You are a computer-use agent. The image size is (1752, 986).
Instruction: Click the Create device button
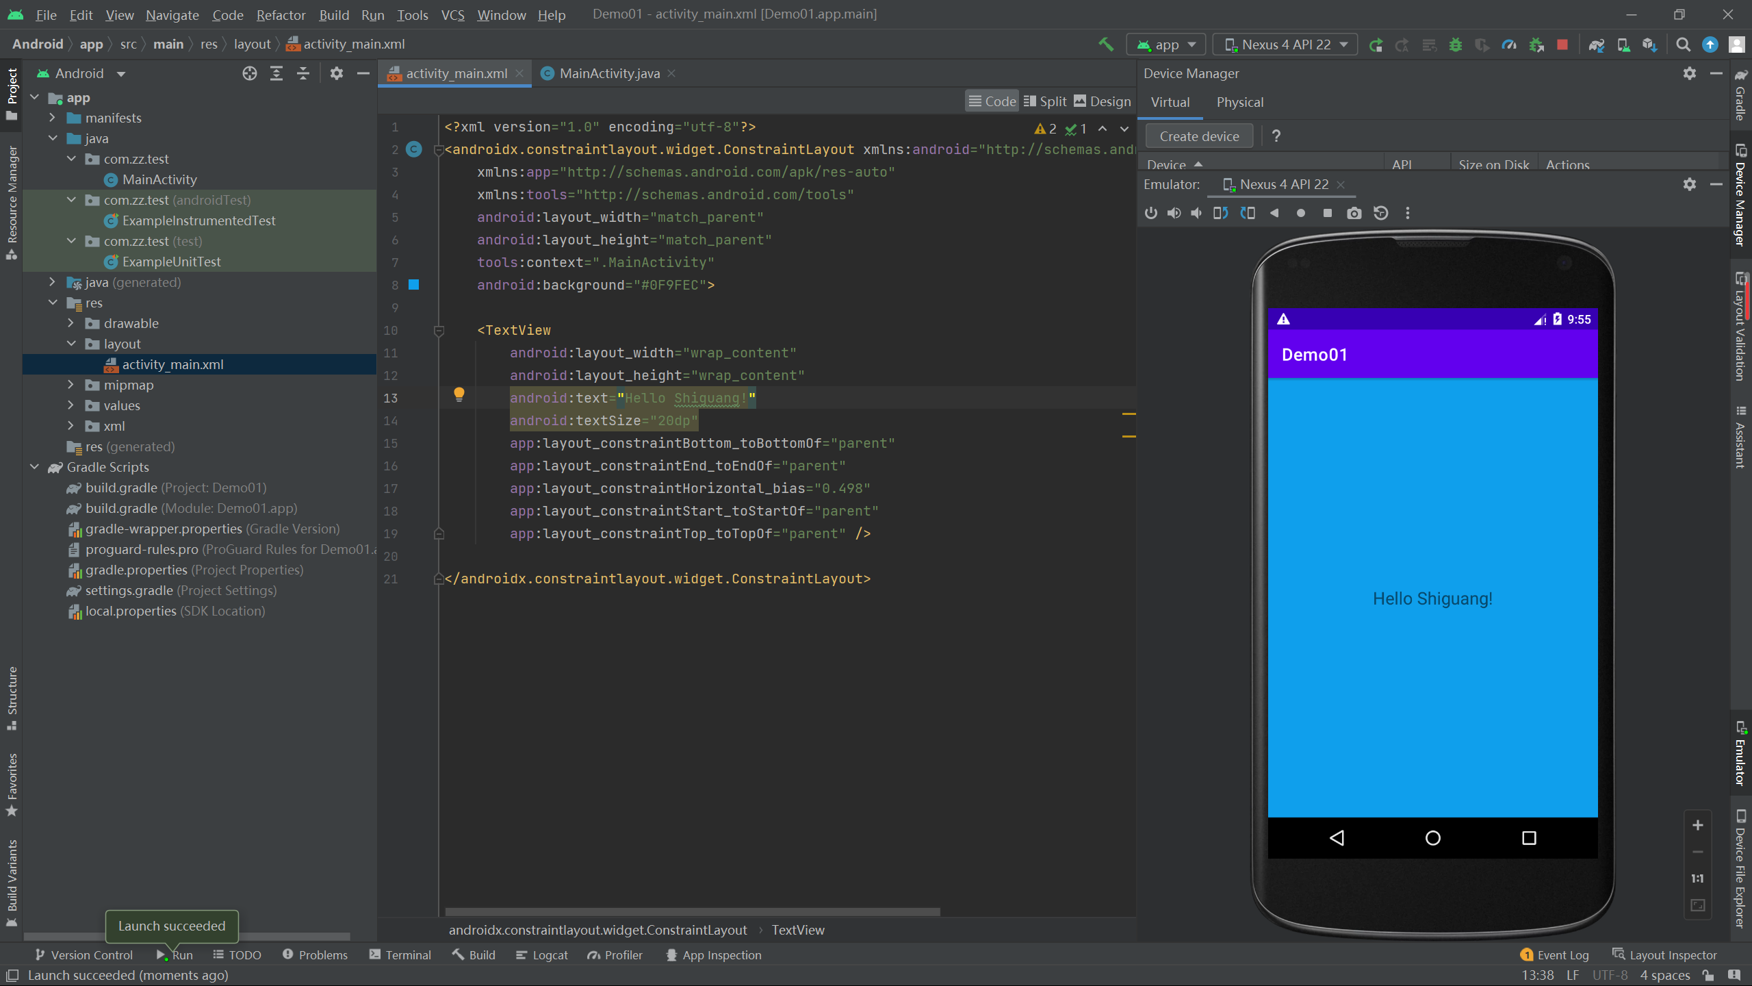pos(1198,136)
